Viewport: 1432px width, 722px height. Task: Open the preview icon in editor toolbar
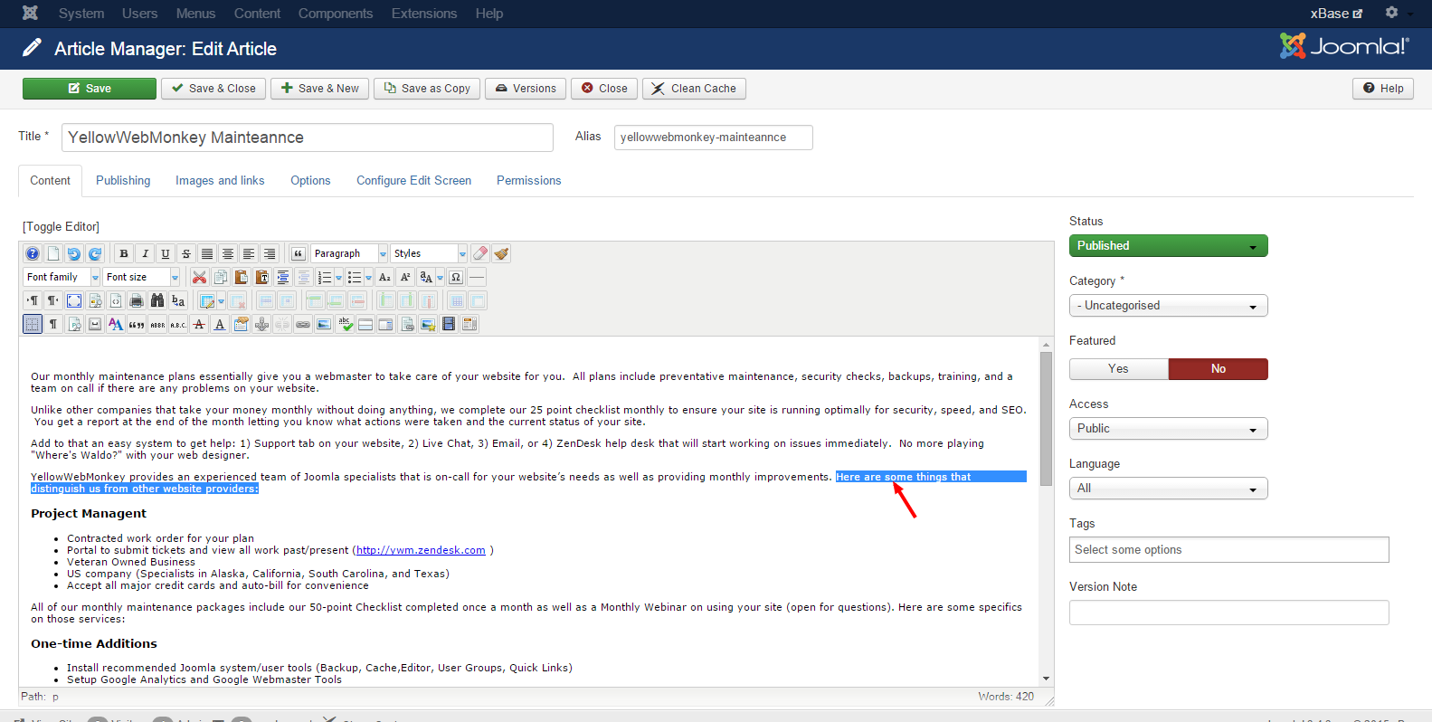(95, 300)
